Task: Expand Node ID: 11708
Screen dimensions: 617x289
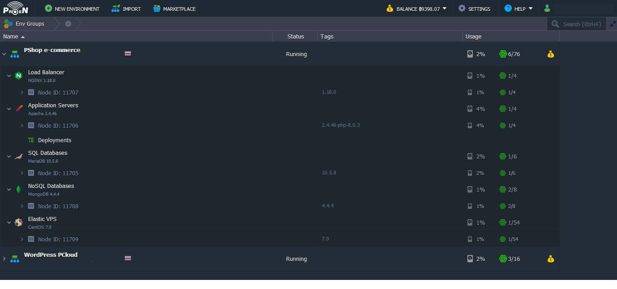Action: tap(22, 206)
